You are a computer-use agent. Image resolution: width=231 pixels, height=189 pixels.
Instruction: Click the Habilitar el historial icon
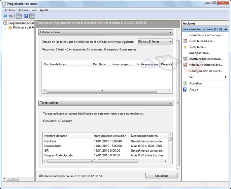[x=185, y=65]
